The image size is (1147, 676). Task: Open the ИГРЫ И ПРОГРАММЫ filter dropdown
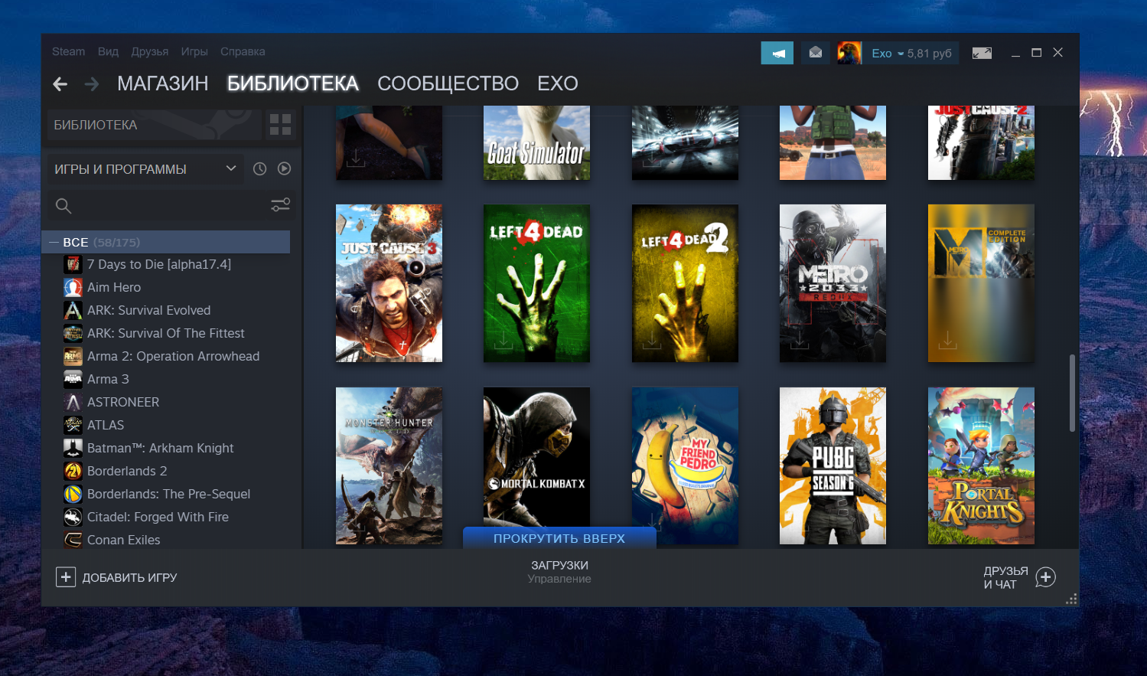(145, 169)
